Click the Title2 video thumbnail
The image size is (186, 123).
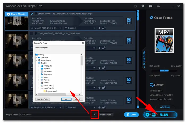pos(16,41)
